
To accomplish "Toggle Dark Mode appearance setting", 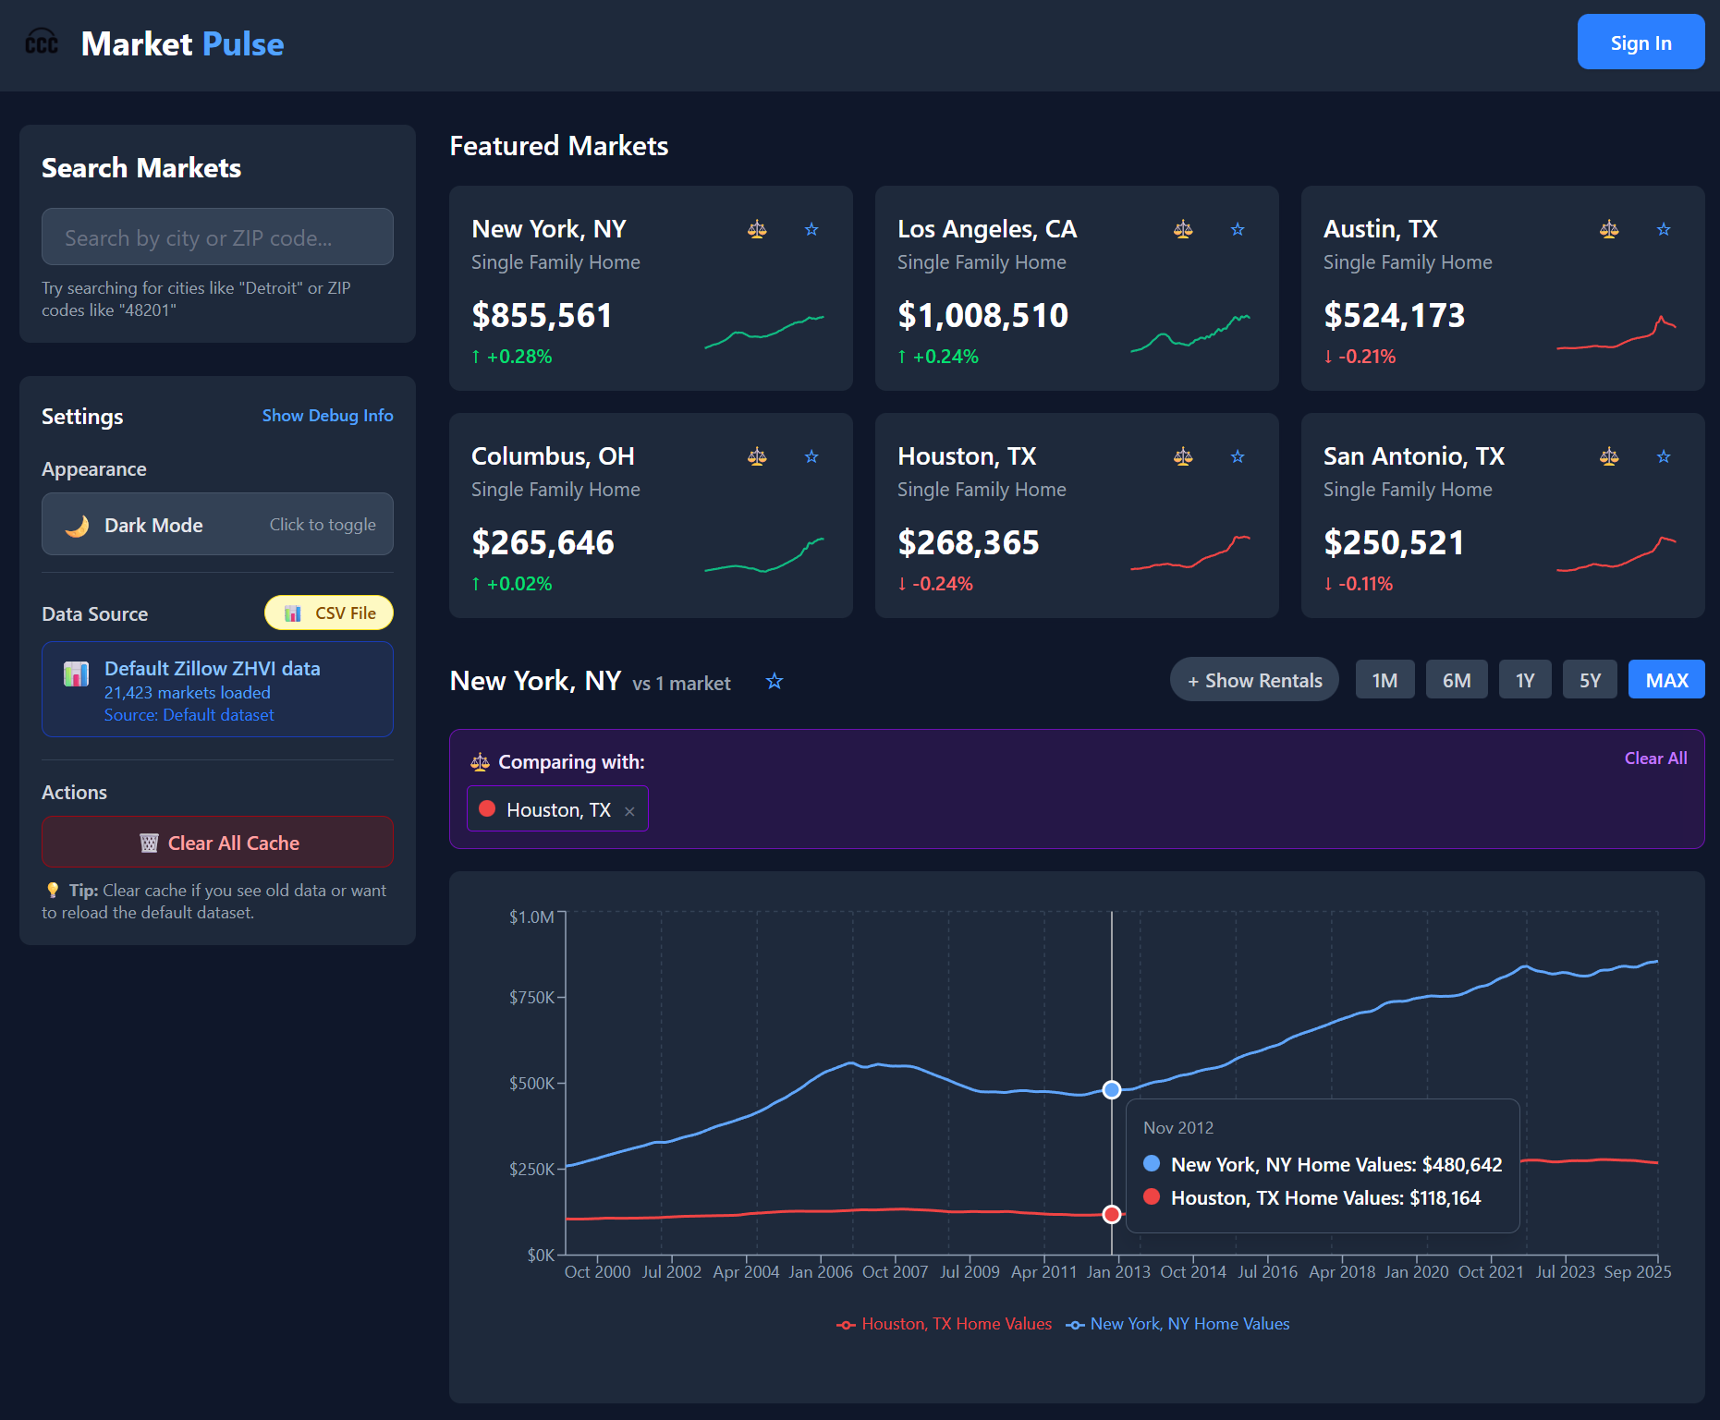I will 217,524.
